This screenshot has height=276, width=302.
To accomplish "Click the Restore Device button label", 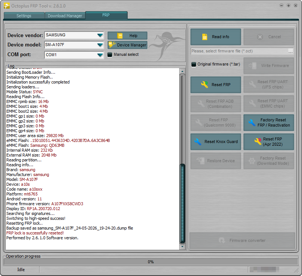I will (x=221, y=161).
